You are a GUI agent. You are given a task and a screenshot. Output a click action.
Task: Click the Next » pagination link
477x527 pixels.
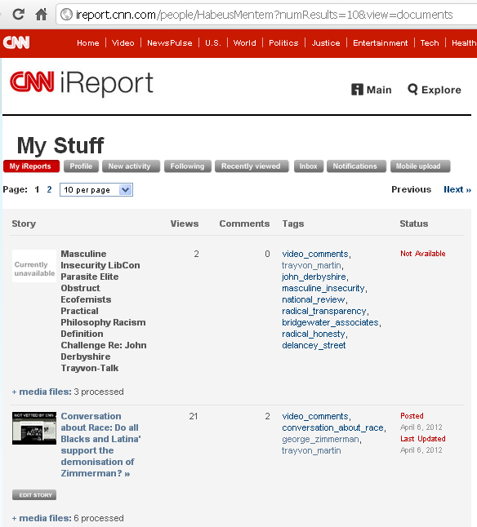(x=457, y=189)
